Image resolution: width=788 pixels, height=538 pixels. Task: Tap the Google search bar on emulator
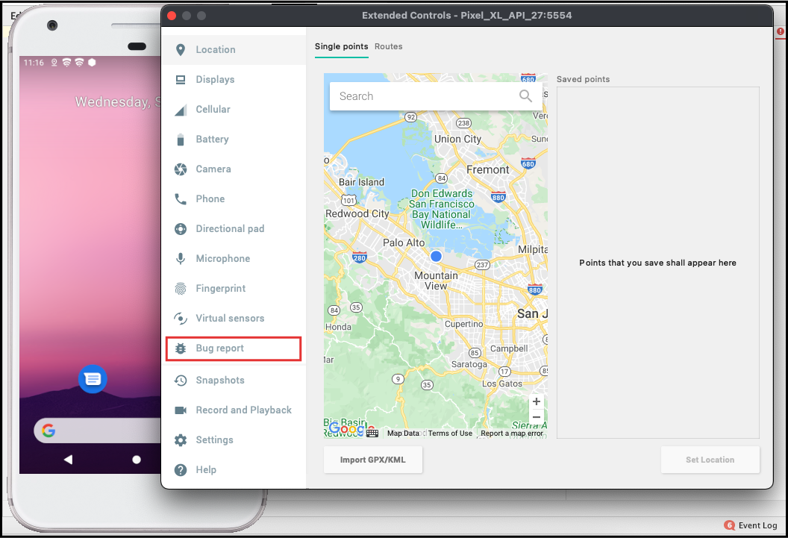[98, 431]
